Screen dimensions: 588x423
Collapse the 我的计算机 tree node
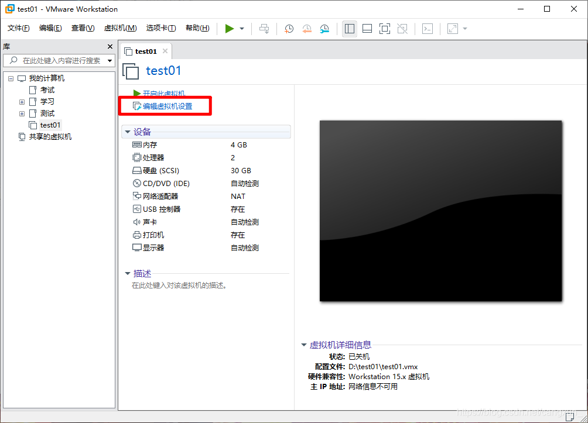point(11,78)
